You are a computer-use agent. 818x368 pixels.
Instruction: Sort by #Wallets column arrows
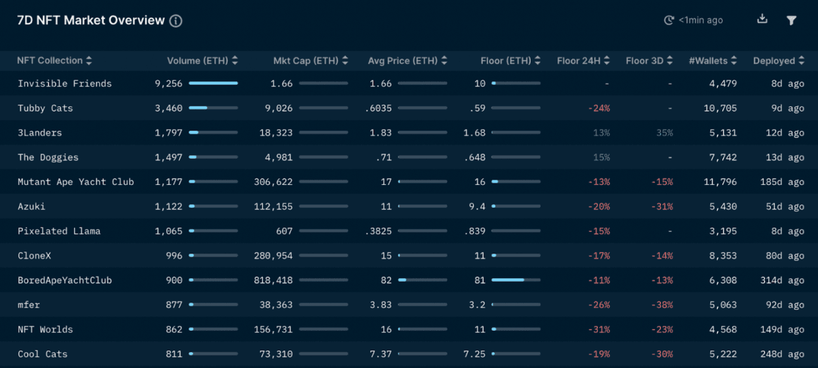pos(734,61)
